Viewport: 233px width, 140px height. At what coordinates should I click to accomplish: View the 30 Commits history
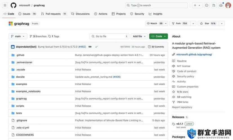coord(156,47)
